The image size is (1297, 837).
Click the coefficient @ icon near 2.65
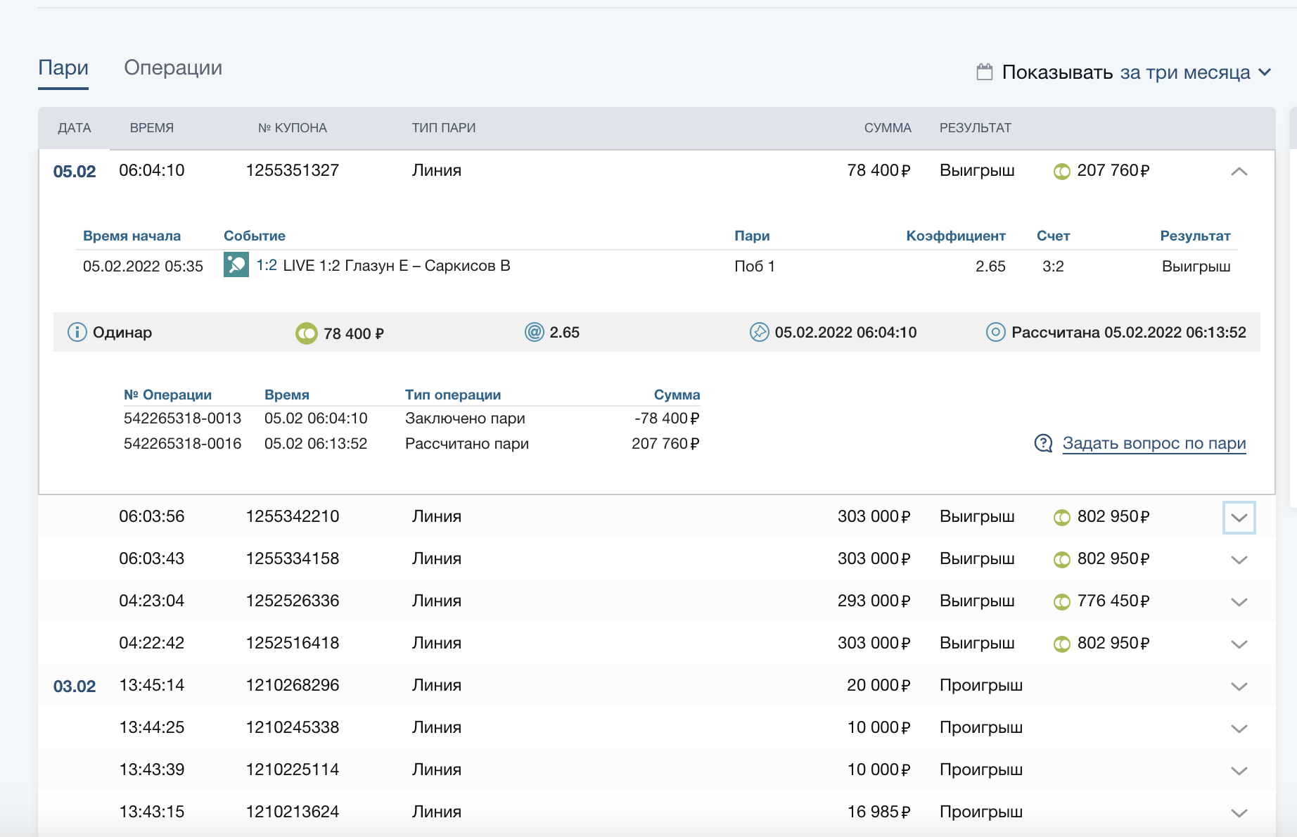point(534,332)
